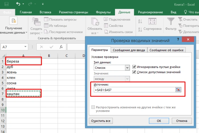Viewport: 199px width, 133px height.
Task: Confirm the dialog with OK button
Action: click(x=159, y=121)
